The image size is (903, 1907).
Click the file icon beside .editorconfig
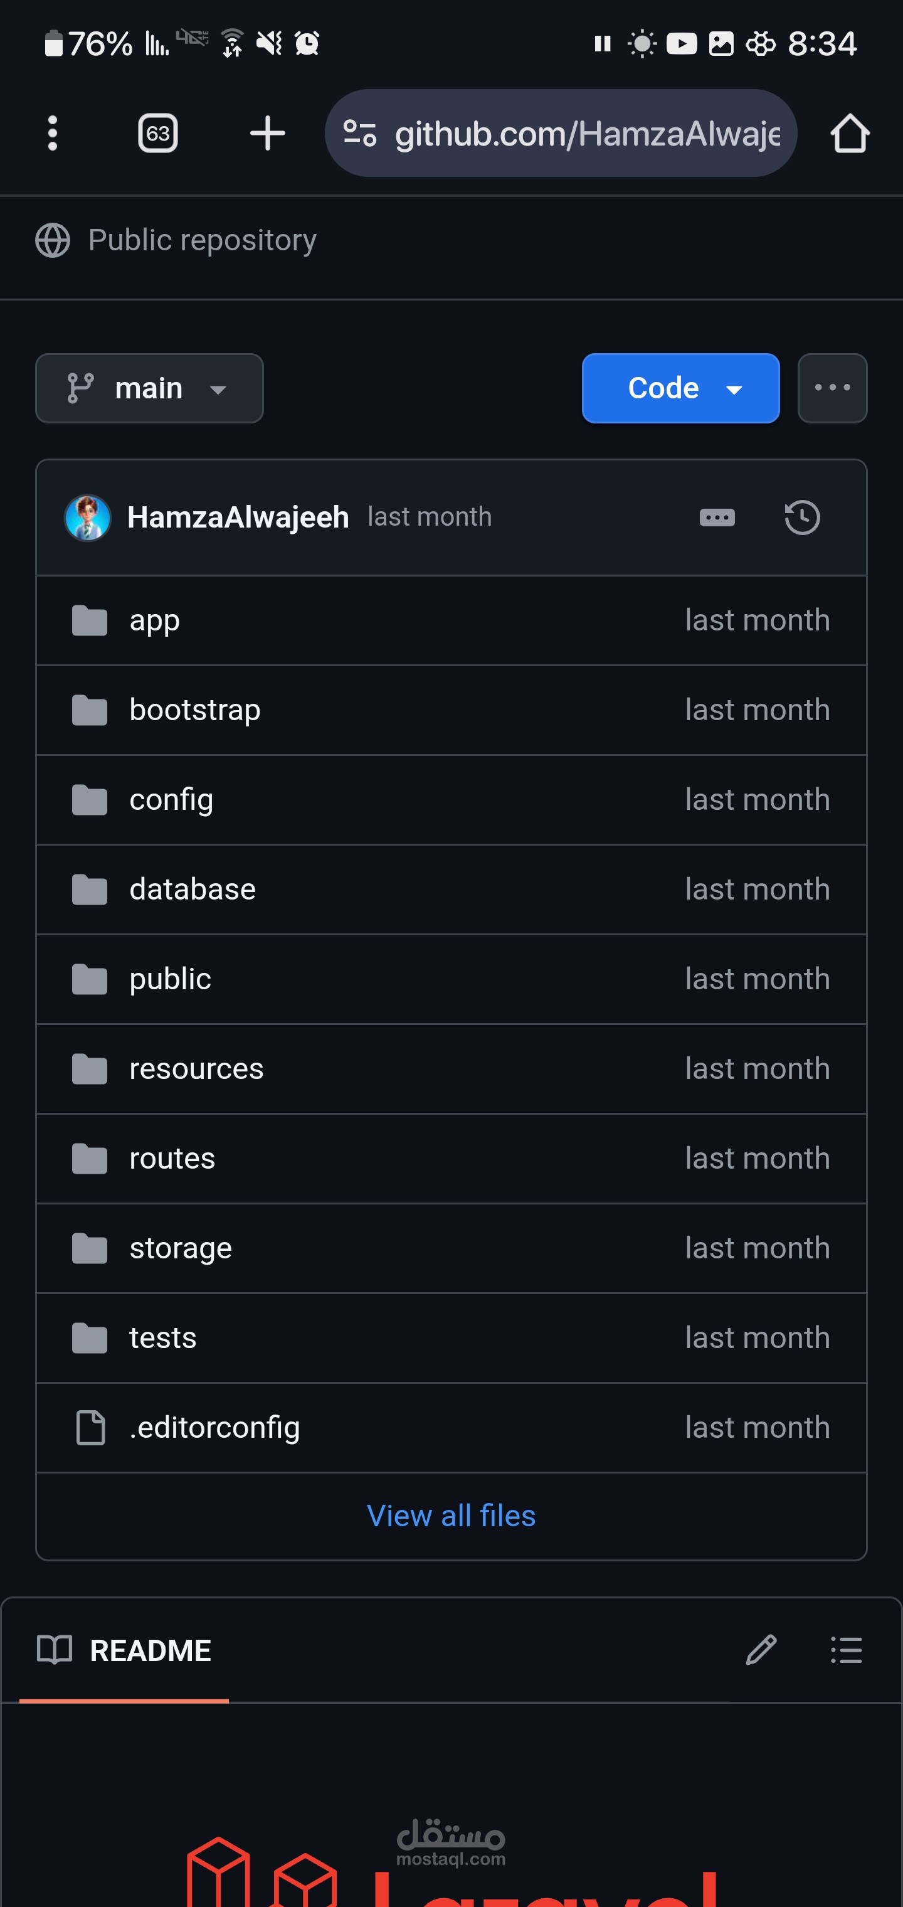(x=90, y=1427)
